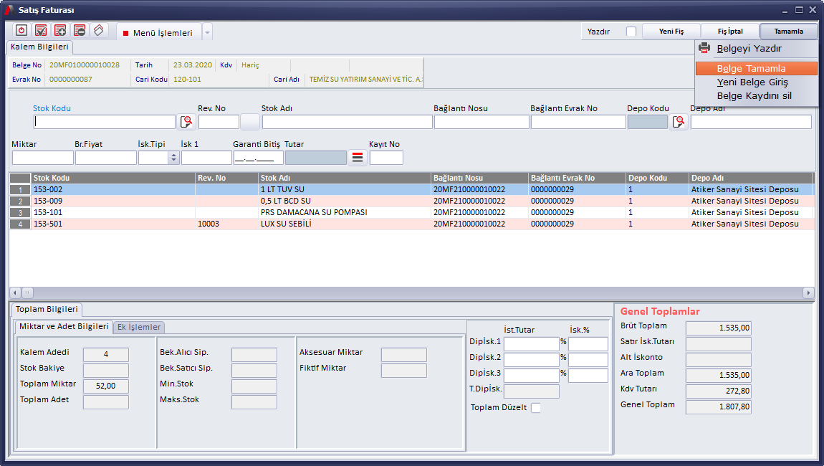
Task: Click the Belge No value 20MF010000010028
Action: click(85, 65)
